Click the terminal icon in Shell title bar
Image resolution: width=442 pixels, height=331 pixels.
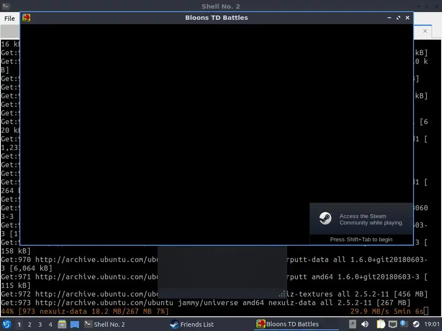click(x=6, y=6)
